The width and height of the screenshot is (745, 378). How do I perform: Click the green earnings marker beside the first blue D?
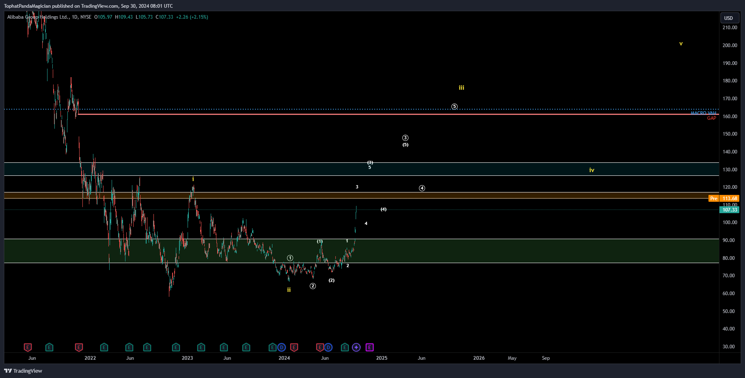click(272, 347)
